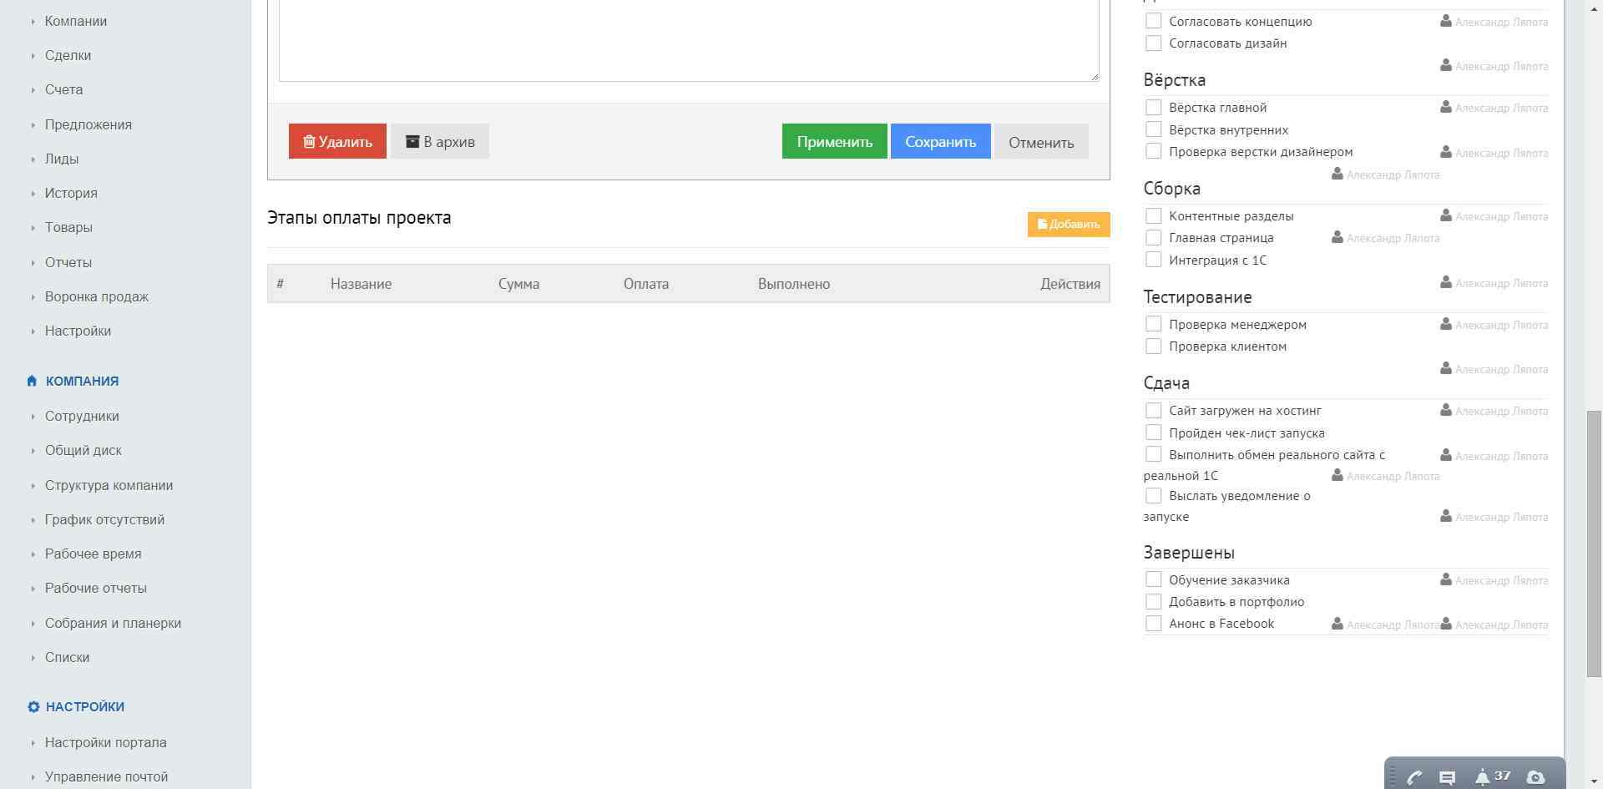
Task: Open the phone dialer icon in bottom bar
Action: tap(1414, 777)
